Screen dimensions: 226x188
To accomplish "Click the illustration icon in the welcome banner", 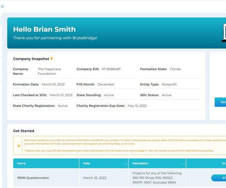I will (x=224, y=33).
